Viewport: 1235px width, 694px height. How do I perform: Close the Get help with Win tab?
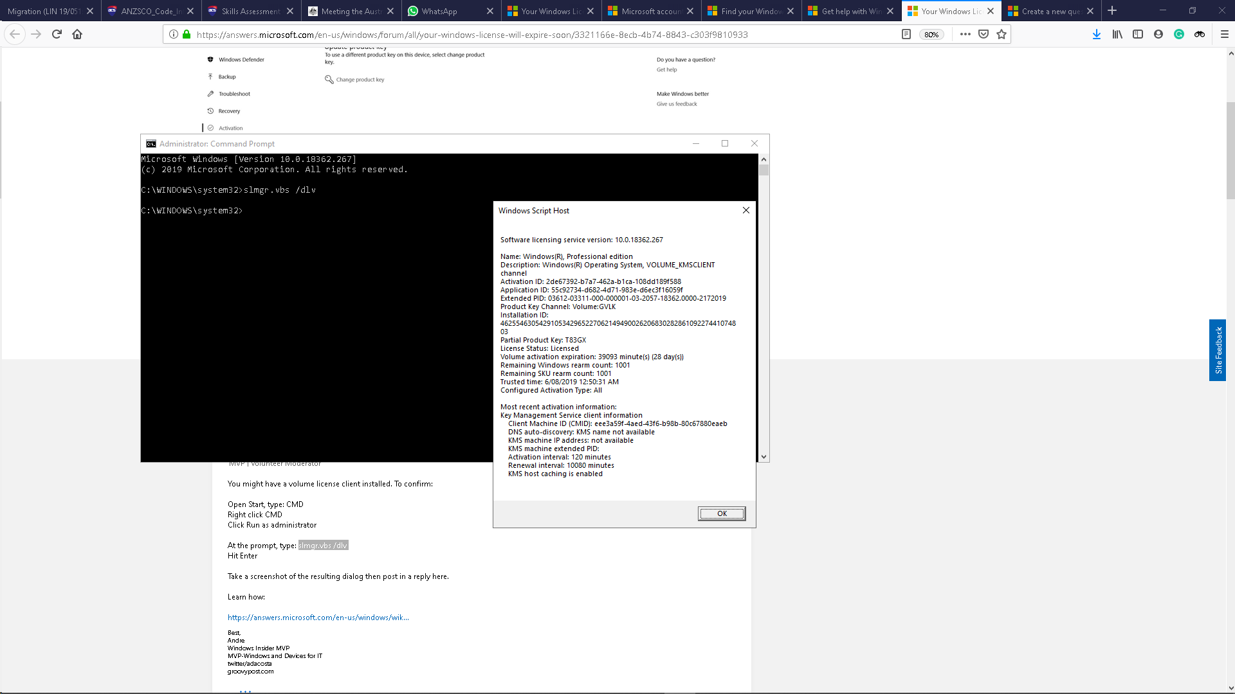[890, 11]
